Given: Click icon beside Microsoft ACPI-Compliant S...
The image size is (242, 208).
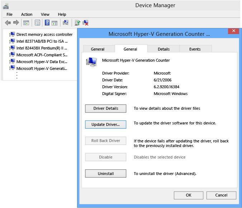Looking at the screenshot, I should point(12,55).
